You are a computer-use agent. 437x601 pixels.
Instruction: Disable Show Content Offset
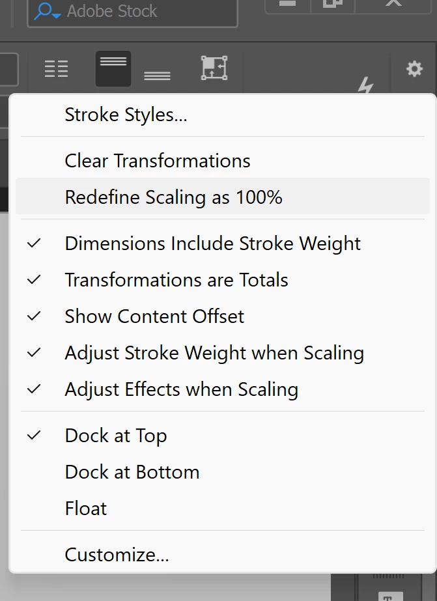[x=154, y=316]
